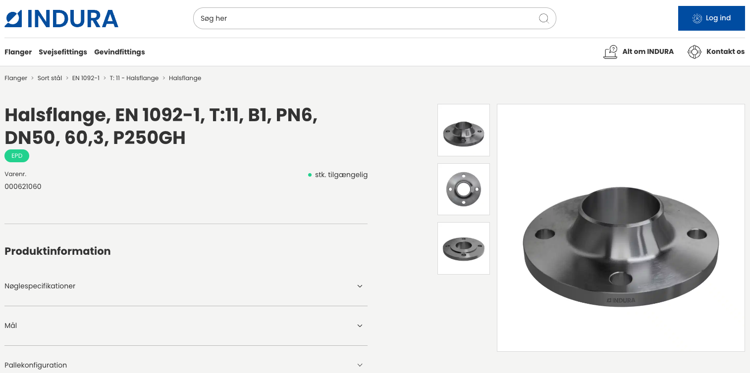Open the Svejsefittings menu

(x=63, y=52)
